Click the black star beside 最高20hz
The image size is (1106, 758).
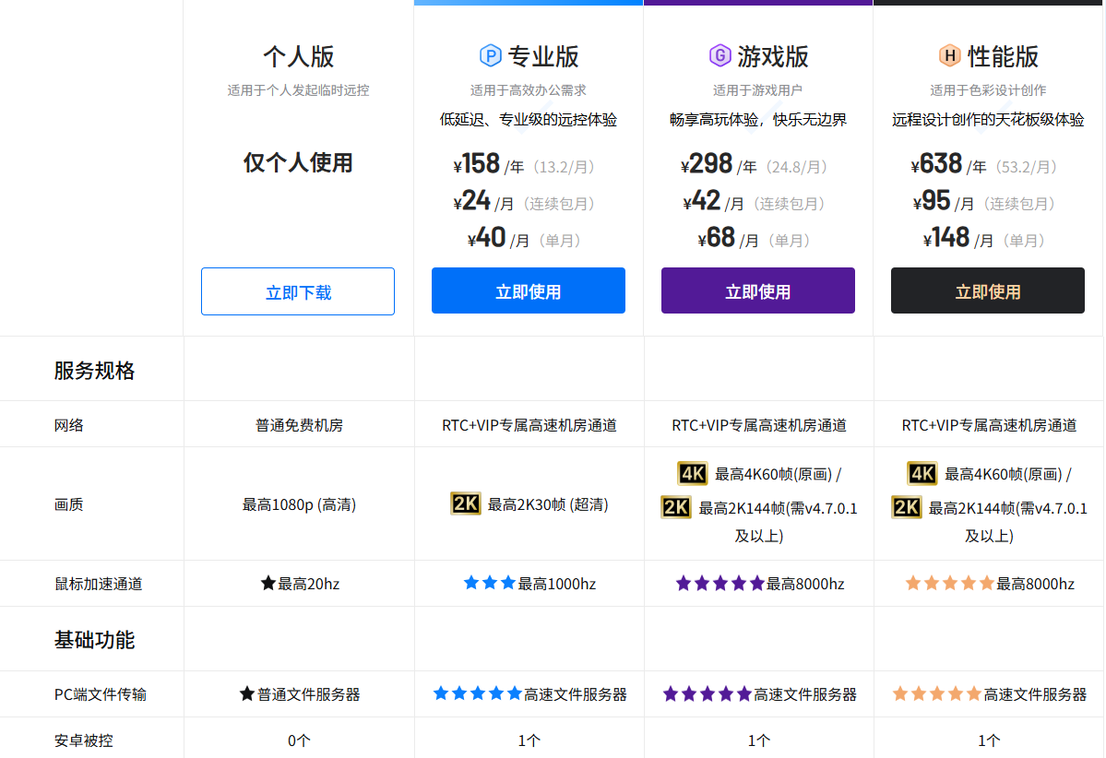tap(268, 583)
